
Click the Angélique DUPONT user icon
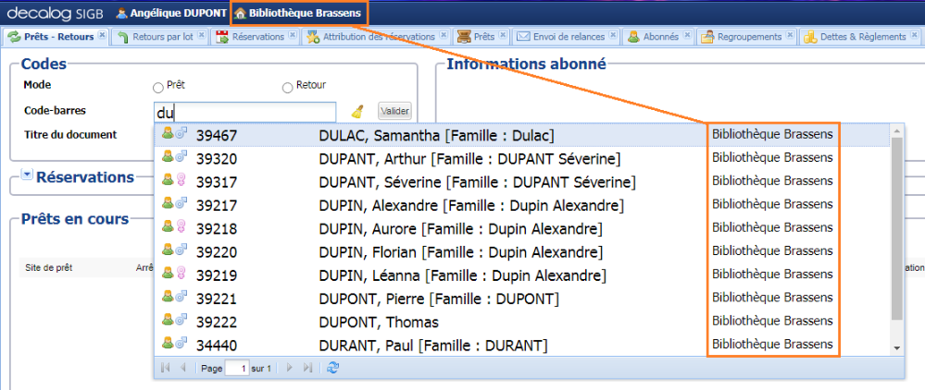[x=122, y=13]
